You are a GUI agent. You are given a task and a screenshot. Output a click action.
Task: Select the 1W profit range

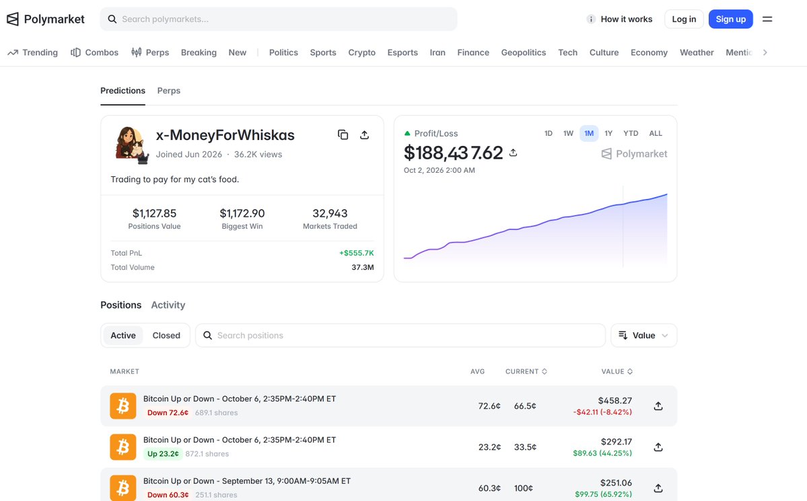(568, 133)
